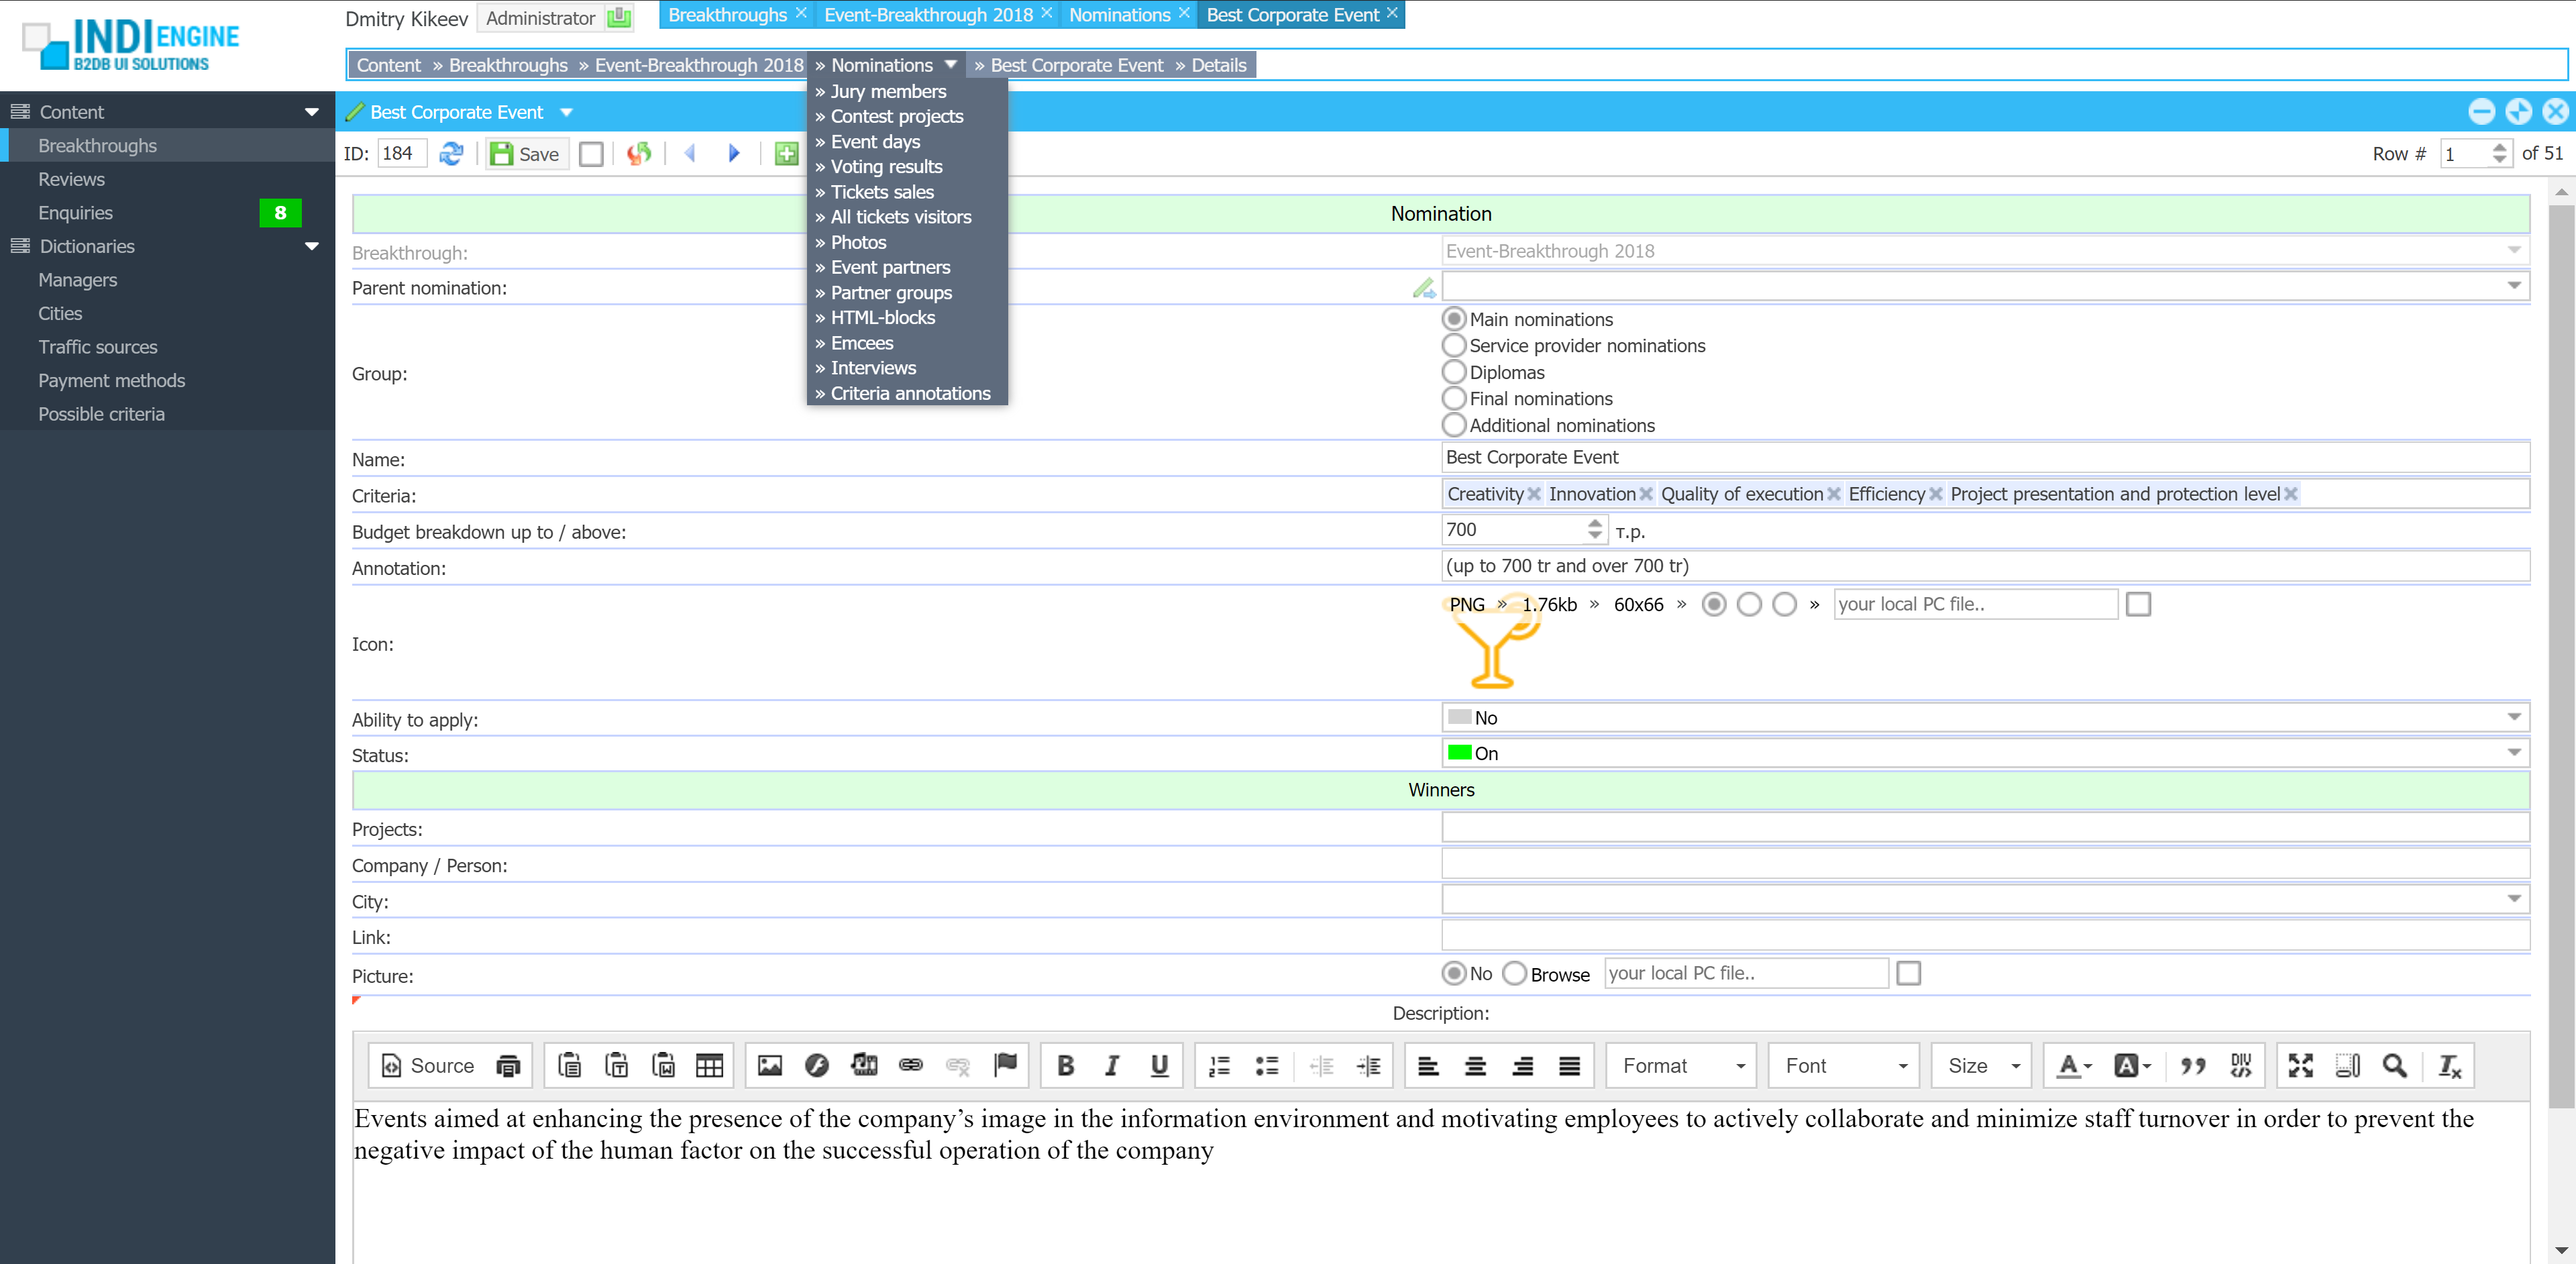Click the insert image icon in editor
Viewport: 2576px width, 1264px height.
pos(769,1066)
